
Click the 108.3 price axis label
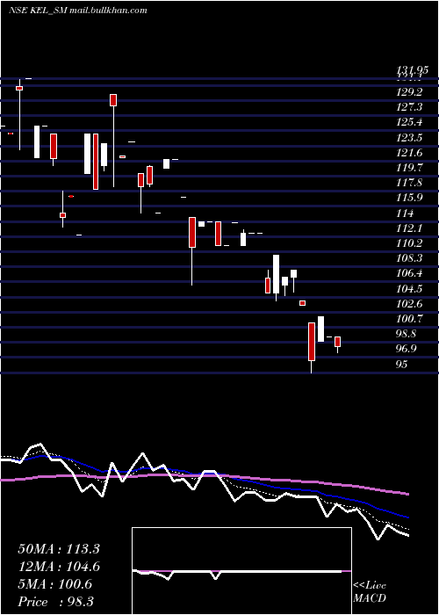[409, 258]
